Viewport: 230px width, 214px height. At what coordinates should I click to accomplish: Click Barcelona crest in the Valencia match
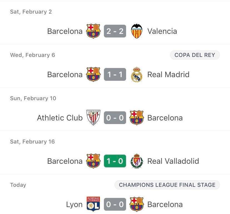click(x=93, y=31)
